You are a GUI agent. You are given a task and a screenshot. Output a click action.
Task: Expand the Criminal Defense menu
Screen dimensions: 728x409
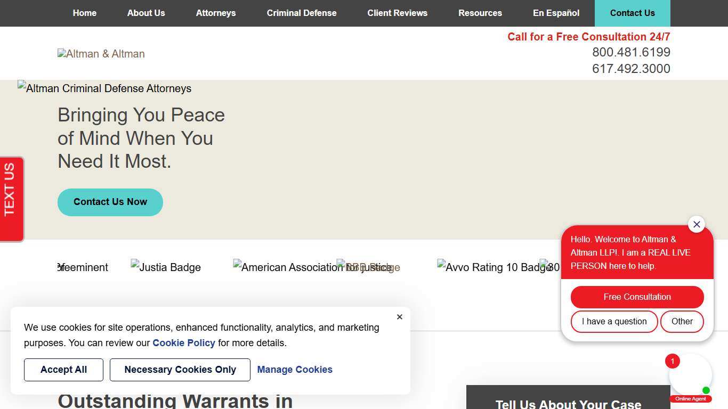(302, 13)
